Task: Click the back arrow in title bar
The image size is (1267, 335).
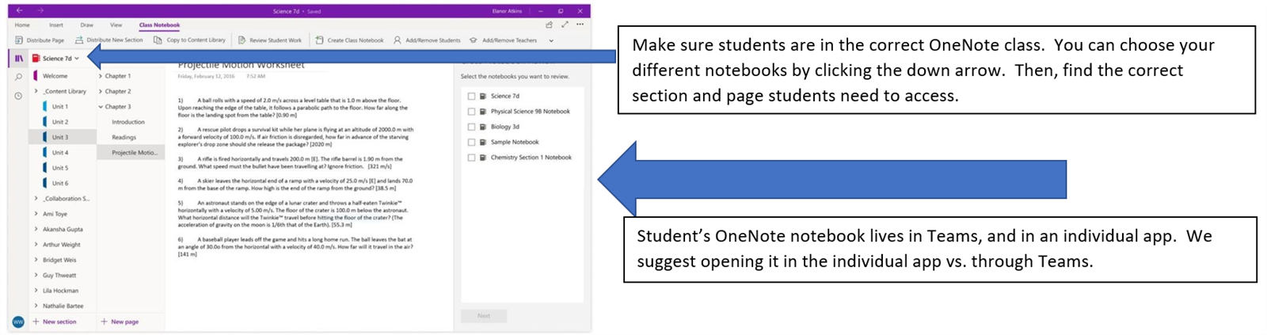Action: (x=19, y=11)
